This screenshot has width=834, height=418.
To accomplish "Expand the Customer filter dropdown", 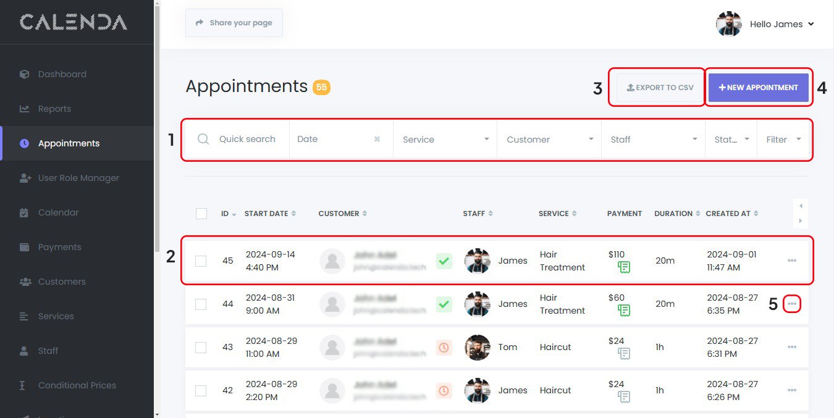I will pos(549,140).
